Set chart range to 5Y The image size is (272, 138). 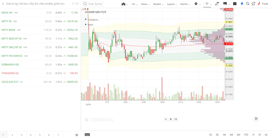[260, 135]
